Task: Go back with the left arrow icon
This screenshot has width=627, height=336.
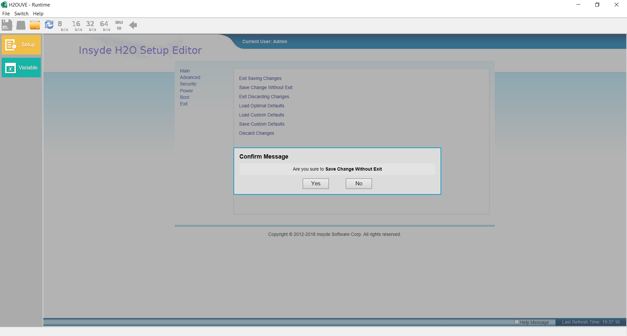Action: pyautogui.click(x=133, y=25)
